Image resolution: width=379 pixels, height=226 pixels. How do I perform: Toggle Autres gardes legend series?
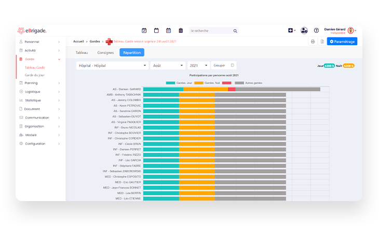click(249, 83)
